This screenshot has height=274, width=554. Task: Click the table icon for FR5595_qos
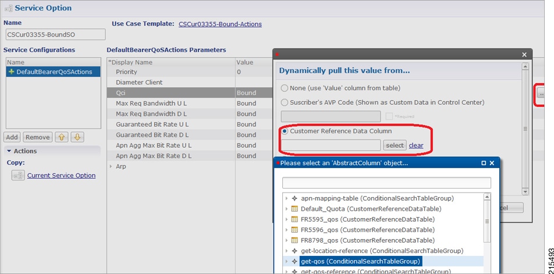tap(294, 219)
